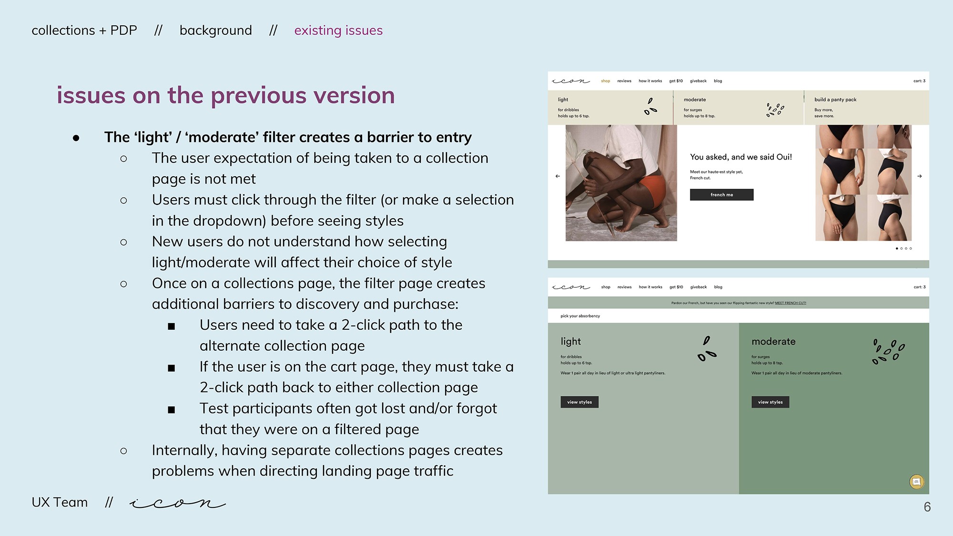953x536 pixels.
Task: Click the carousel left arrow icon
Action: (x=558, y=176)
